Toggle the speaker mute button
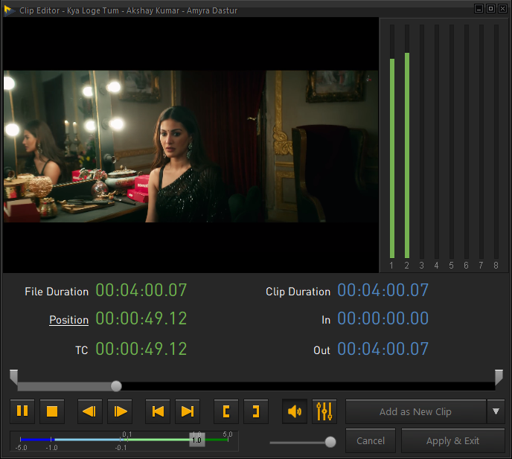Screen dimensions: 512x459 point(295,411)
